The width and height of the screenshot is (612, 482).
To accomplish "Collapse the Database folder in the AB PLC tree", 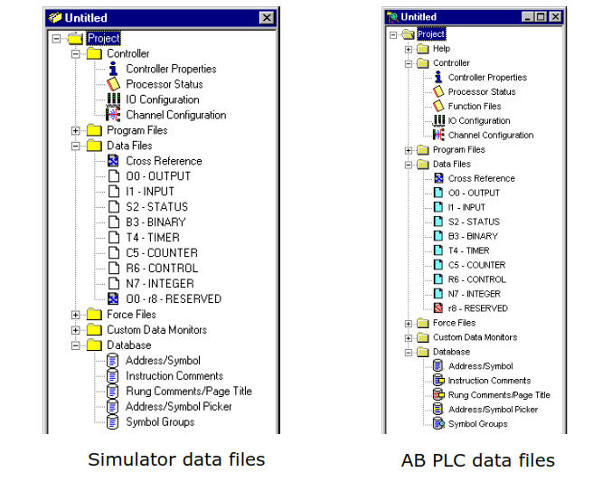I will coord(409,353).
